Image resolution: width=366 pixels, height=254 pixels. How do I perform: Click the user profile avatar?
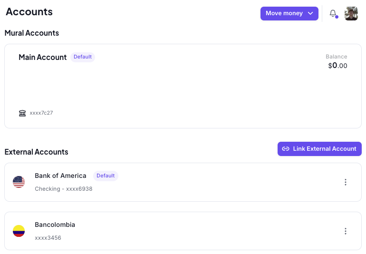click(x=351, y=13)
